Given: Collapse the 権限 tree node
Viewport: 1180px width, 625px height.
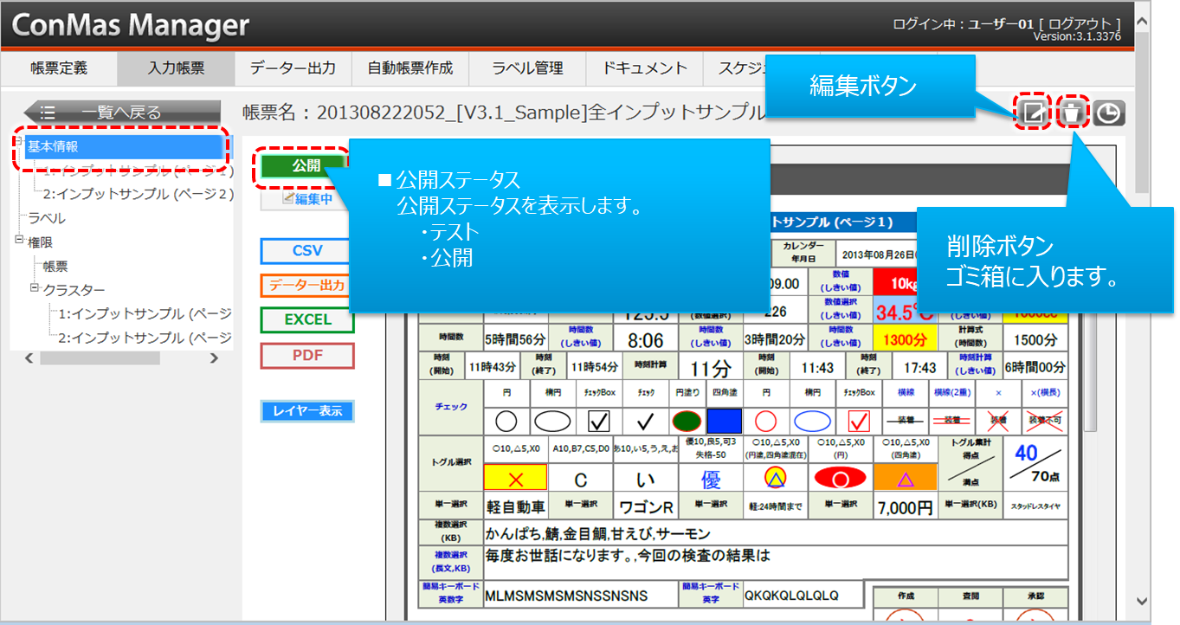Looking at the screenshot, I should coord(19,241).
